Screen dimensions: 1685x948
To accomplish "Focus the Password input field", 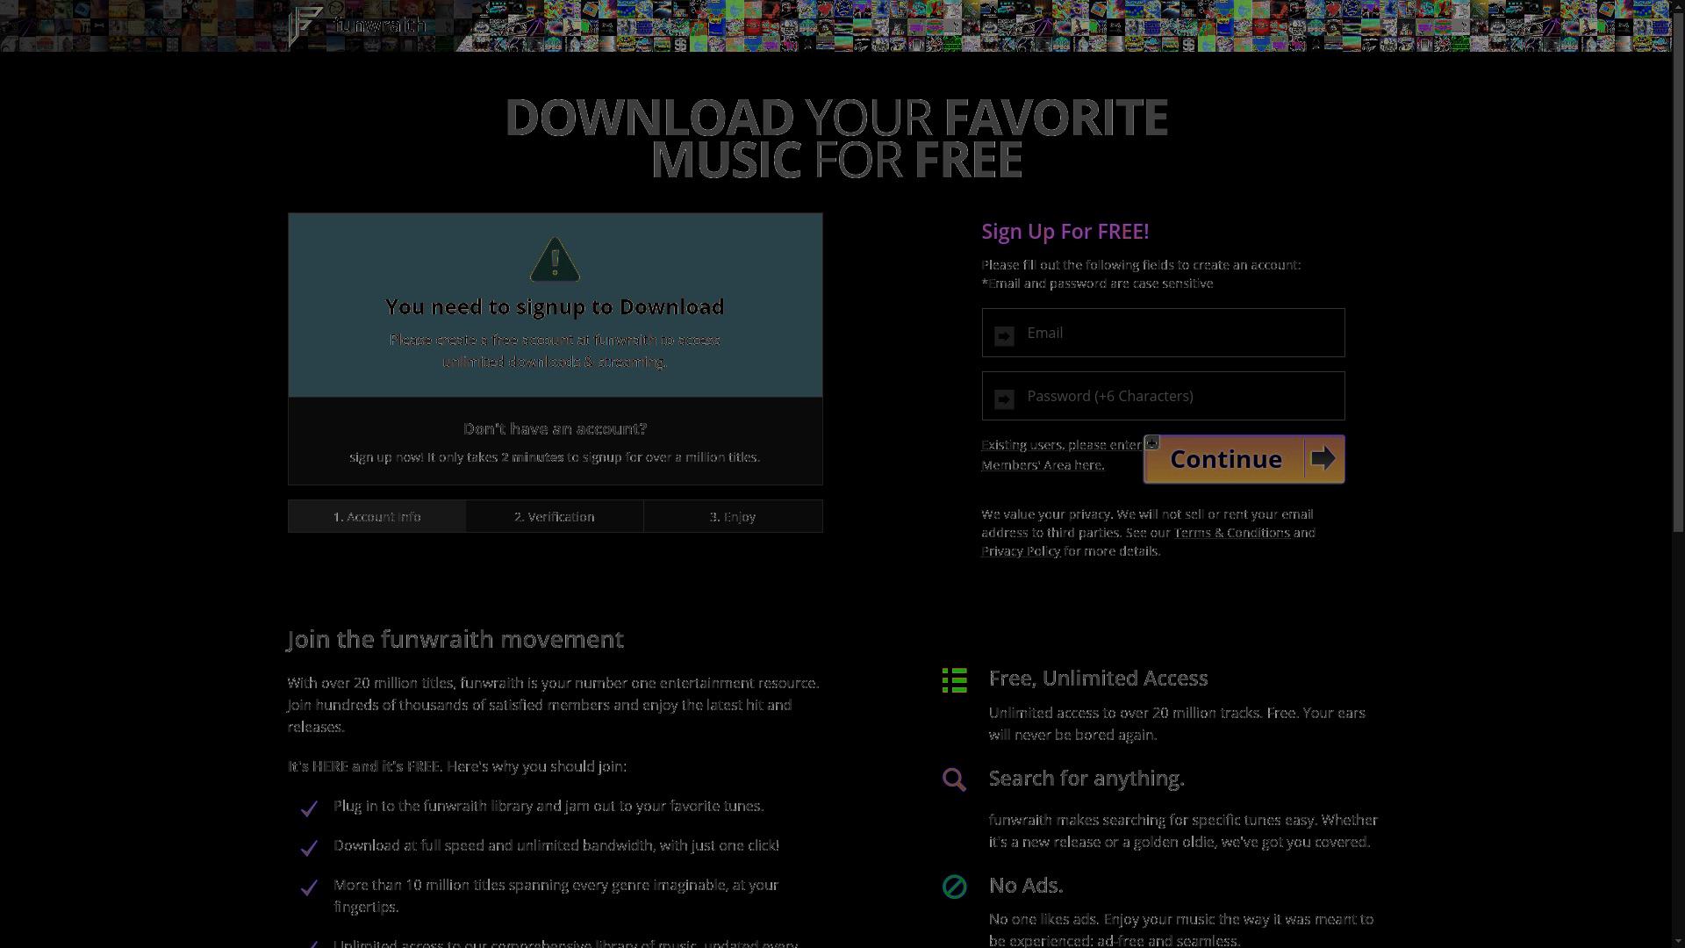I will pos(1163,396).
